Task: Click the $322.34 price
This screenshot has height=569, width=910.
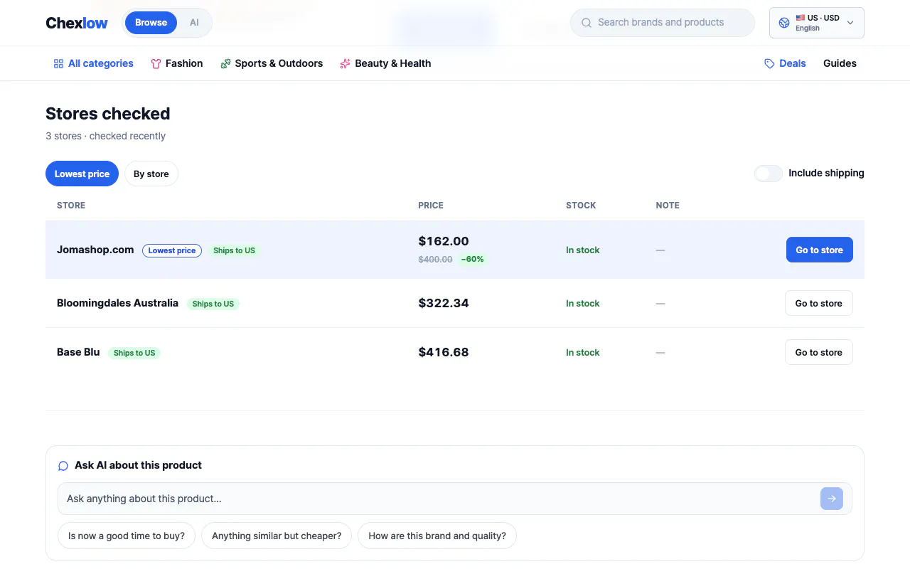Action: point(444,304)
